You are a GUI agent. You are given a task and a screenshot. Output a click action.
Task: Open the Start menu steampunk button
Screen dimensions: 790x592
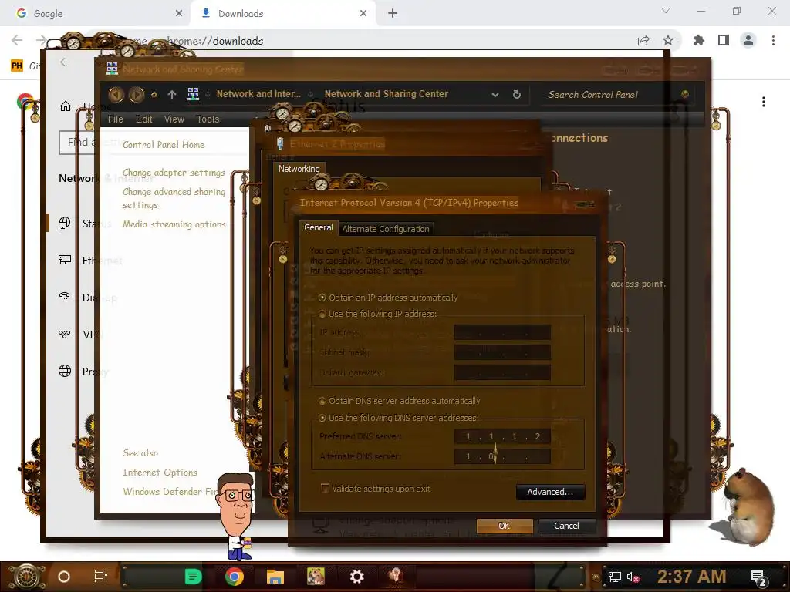pos(27,577)
